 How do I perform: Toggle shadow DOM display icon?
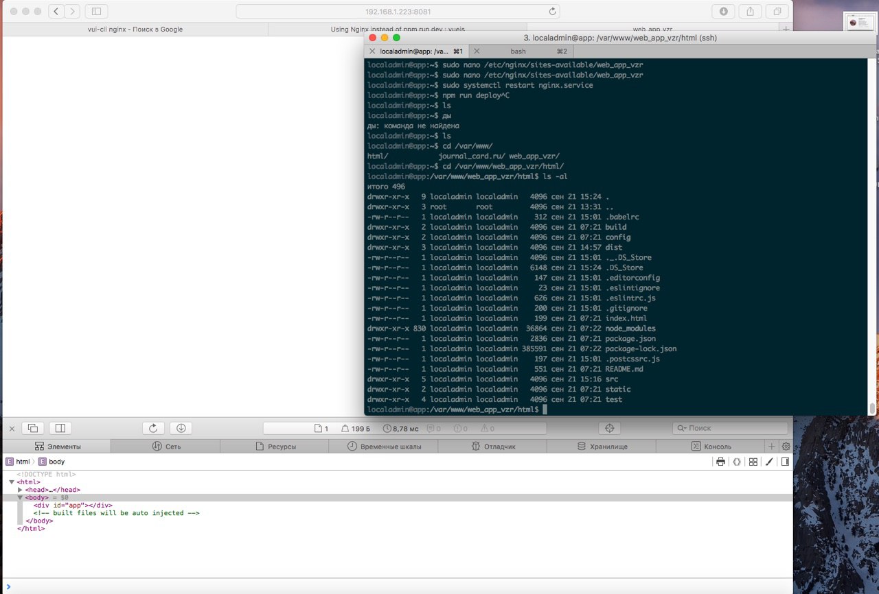pyautogui.click(x=737, y=462)
